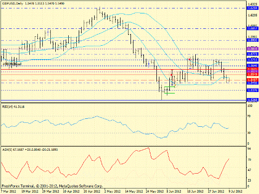Click the 19 Mar 2012 date label

coord(30,191)
